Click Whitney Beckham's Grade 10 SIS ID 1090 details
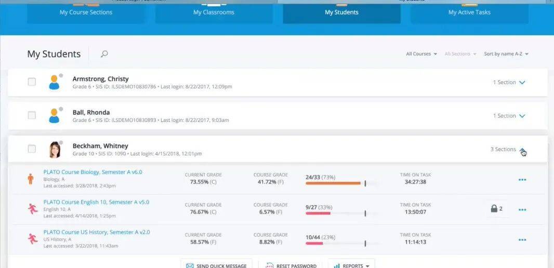This screenshot has height=268, width=554. (137, 154)
